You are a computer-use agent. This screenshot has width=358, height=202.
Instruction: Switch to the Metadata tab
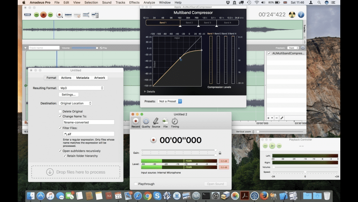[x=83, y=78]
